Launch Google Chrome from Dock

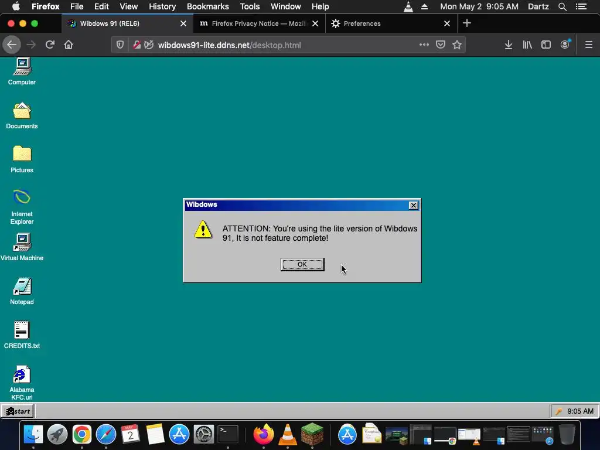click(82, 435)
